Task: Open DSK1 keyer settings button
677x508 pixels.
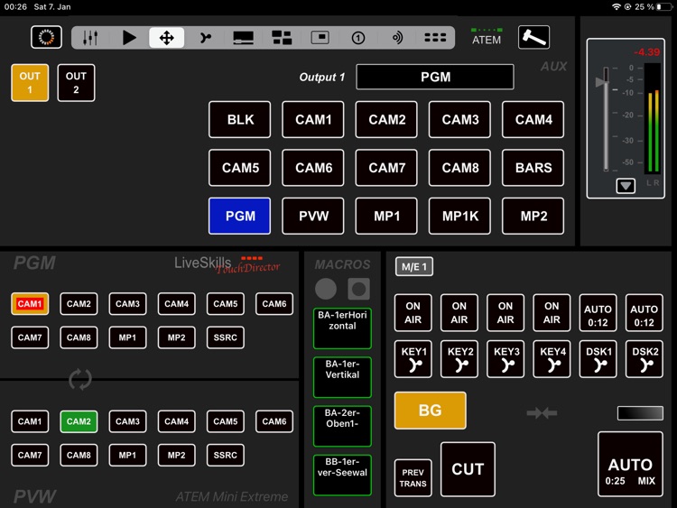Action: pos(598,359)
